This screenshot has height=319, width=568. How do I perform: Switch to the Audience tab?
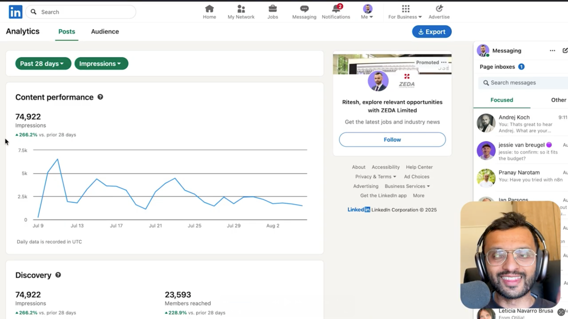[105, 31]
